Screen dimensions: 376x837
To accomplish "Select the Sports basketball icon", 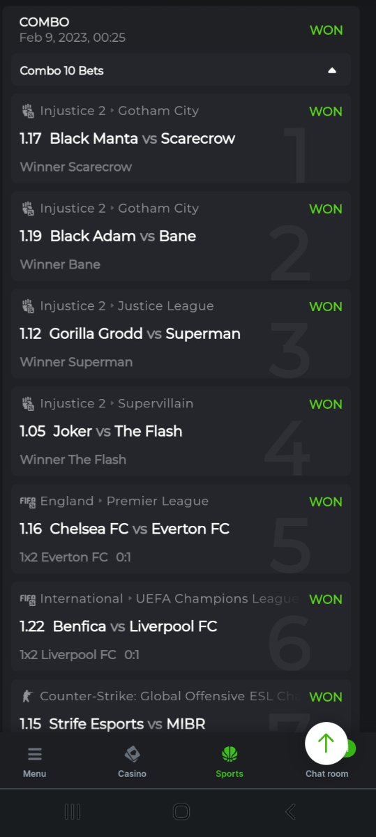I will (230, 754).
